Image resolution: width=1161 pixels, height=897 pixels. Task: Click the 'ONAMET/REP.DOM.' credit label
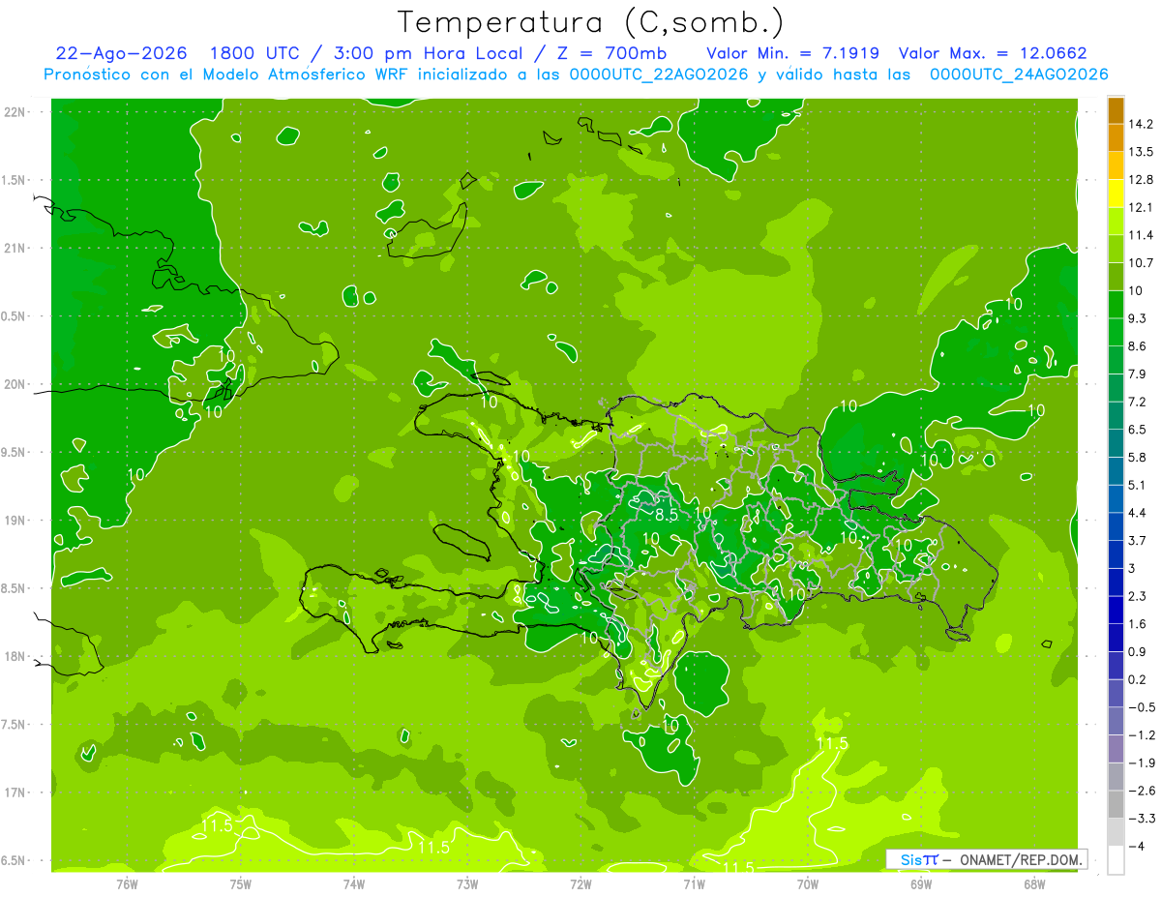click(1020, 859)
